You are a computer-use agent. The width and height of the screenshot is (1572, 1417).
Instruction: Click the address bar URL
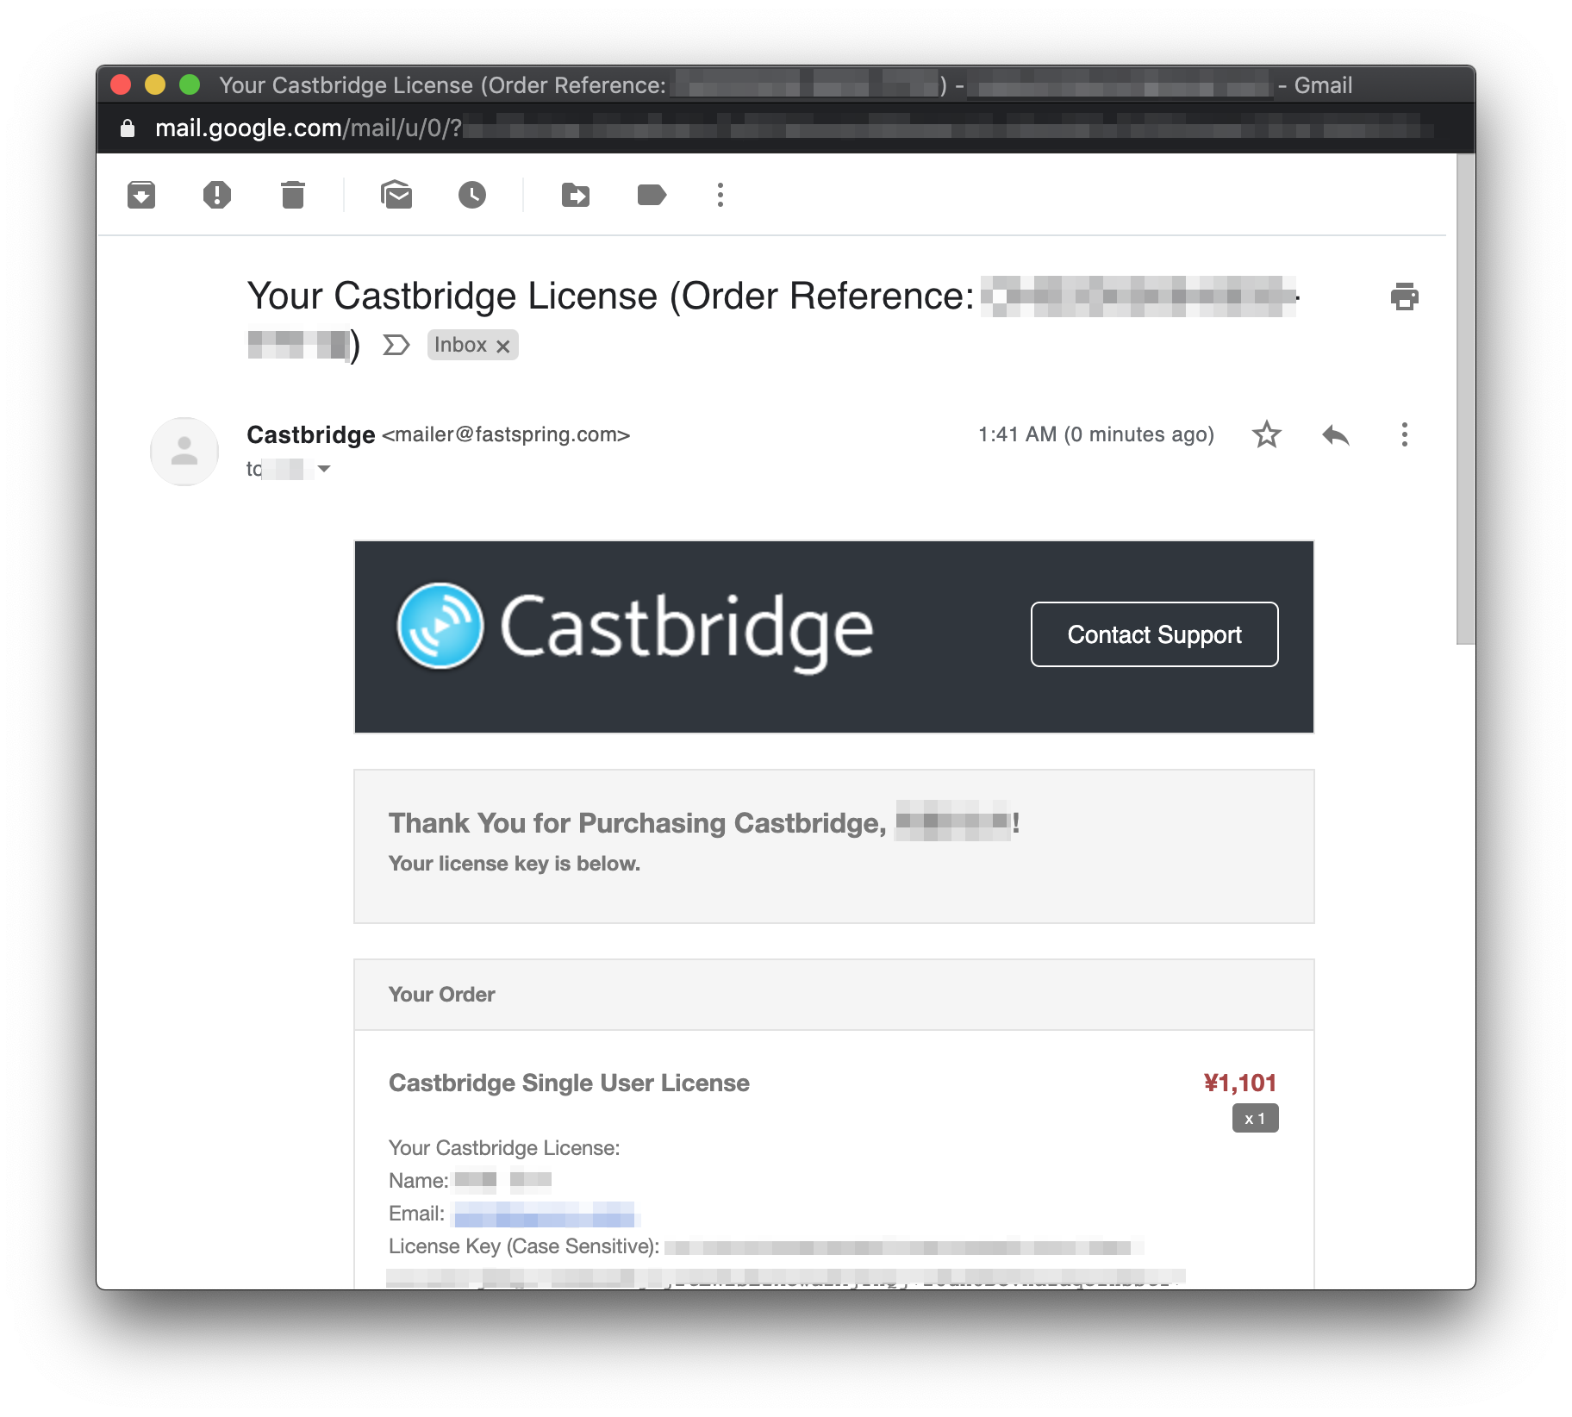(793, 128)
